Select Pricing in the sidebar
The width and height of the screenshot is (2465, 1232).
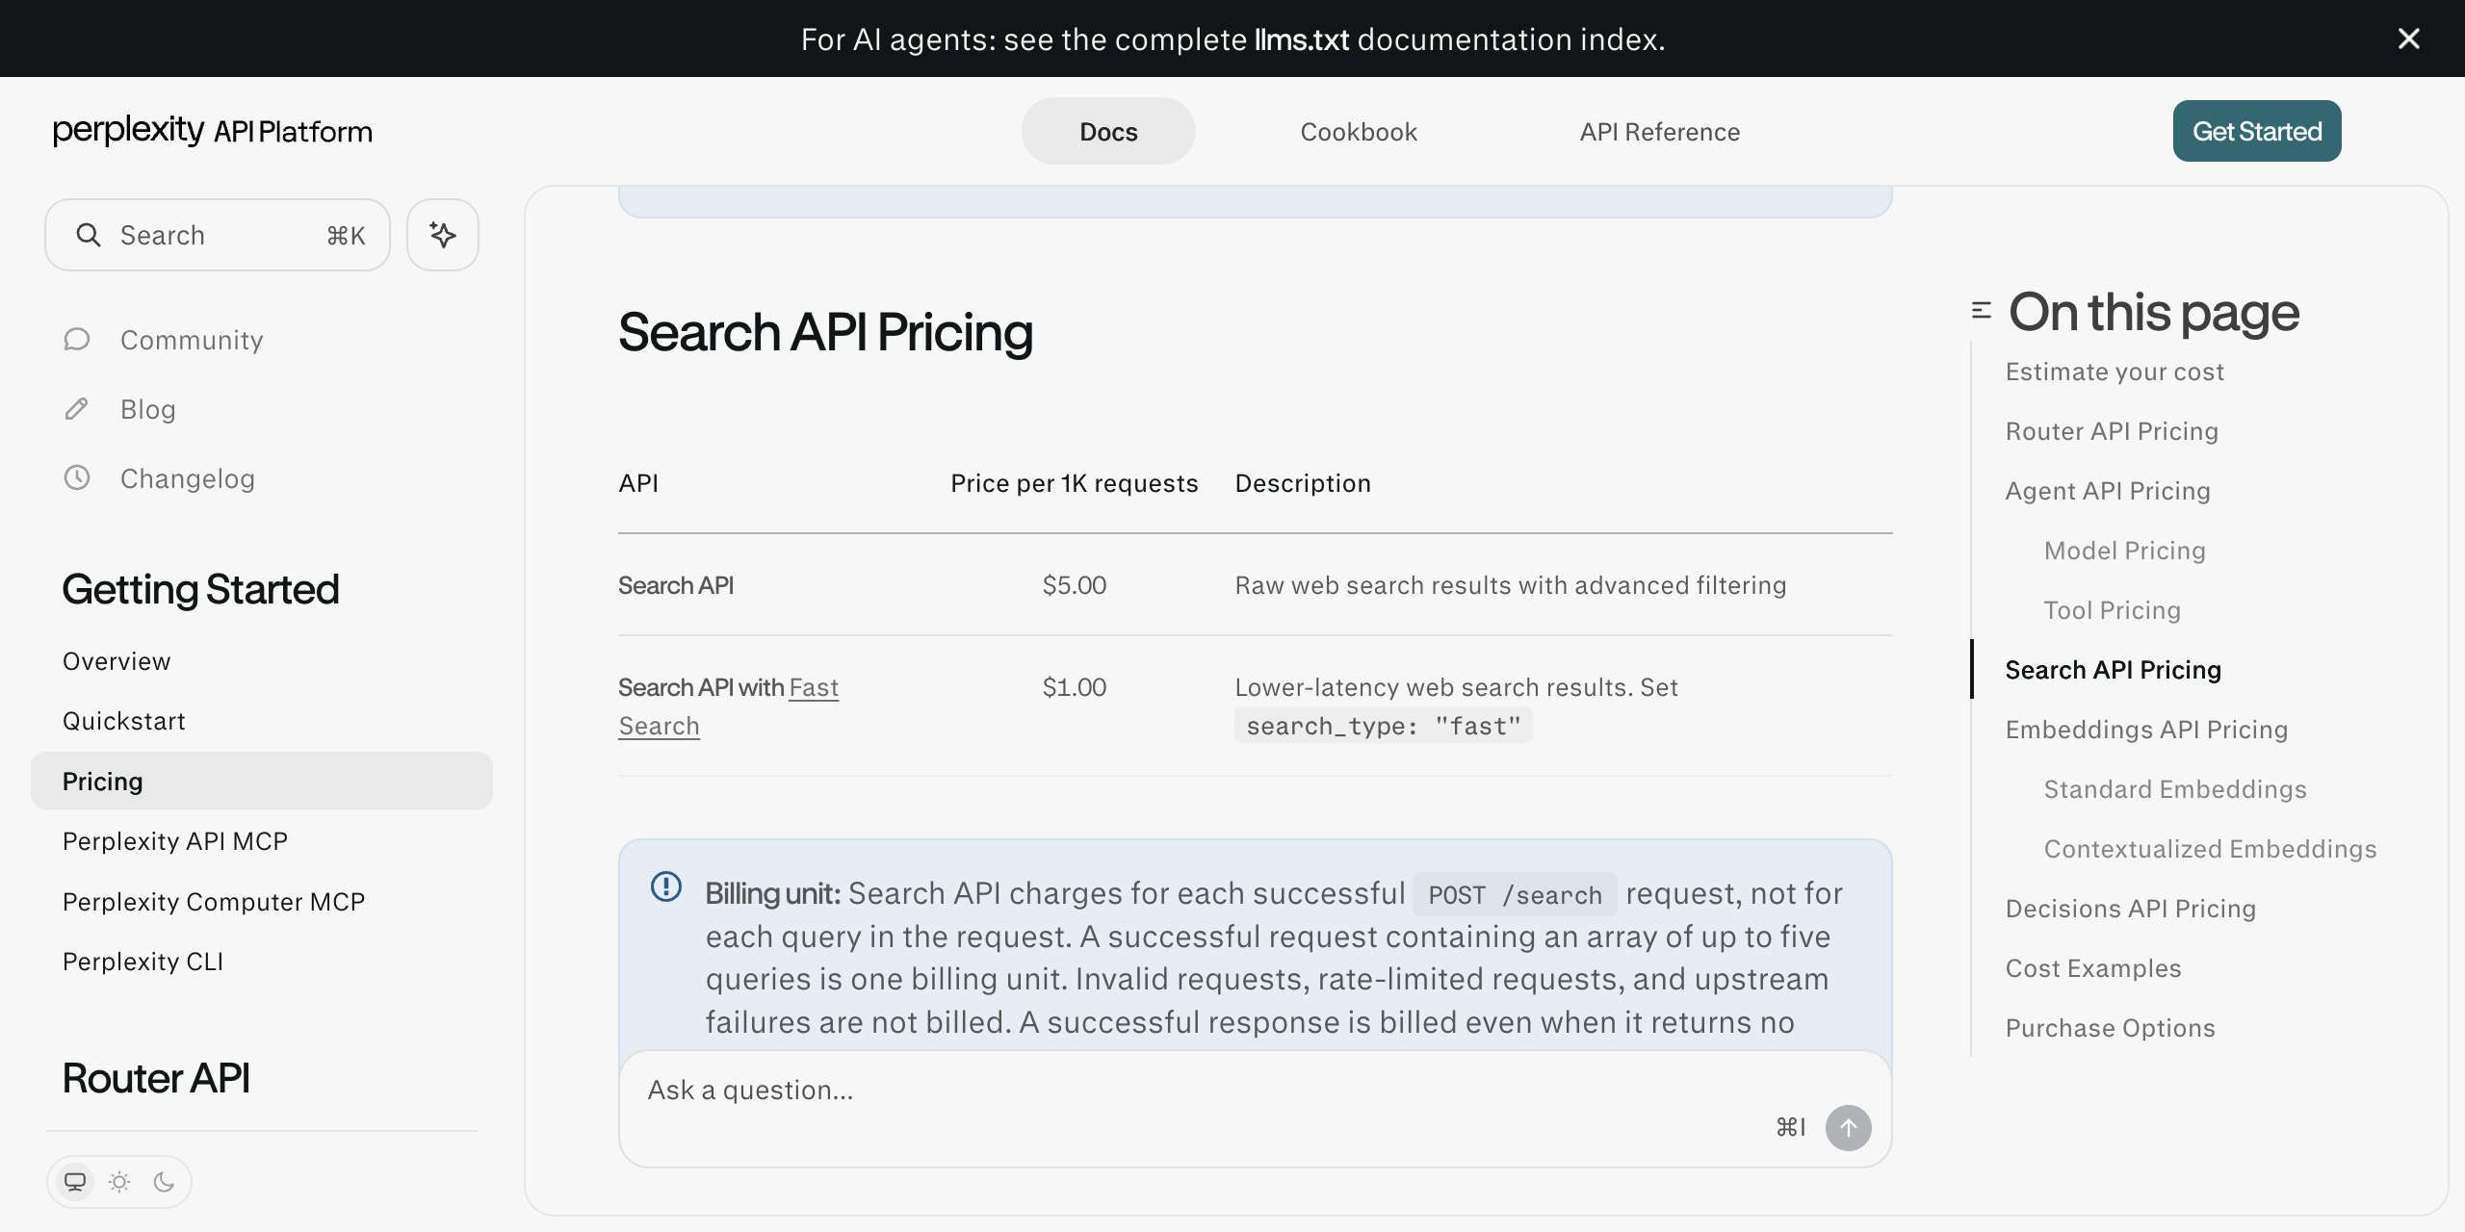click(262, 781)
